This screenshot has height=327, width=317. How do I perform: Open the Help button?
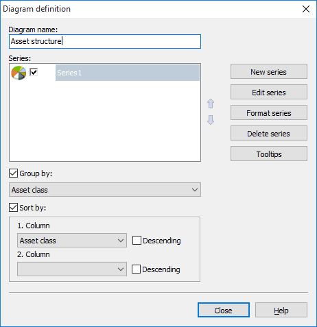tap(281, 311)
